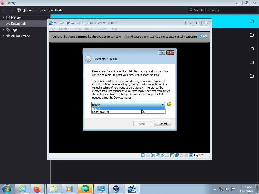Open the File menu in VirtualBox
The width and height of the screenshot is (259, 194).
tap(53, 29)
